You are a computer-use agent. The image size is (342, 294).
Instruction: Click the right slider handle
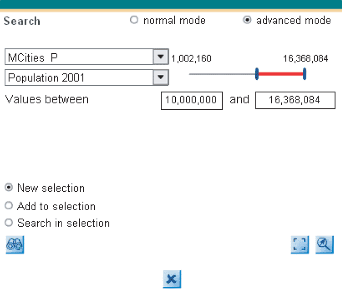pos(305,73)
